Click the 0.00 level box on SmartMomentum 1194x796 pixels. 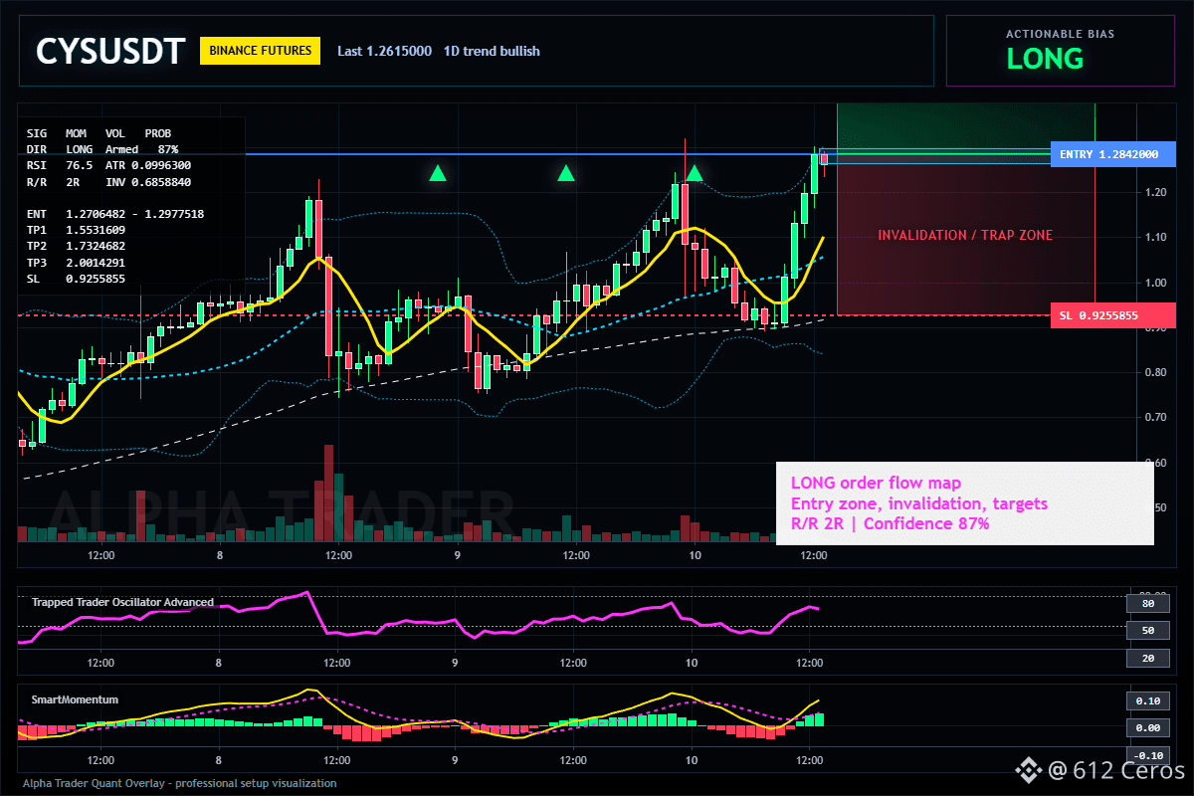[1147, 727]
